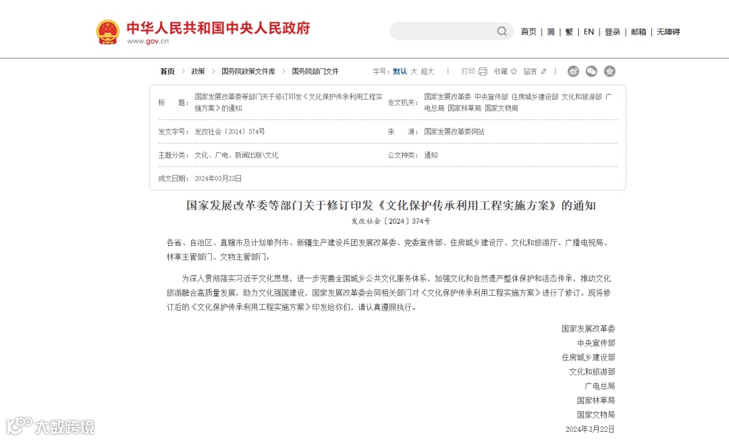
Task: Click category 文化、广电、新闻出版\文化
Action: (236, 155)
